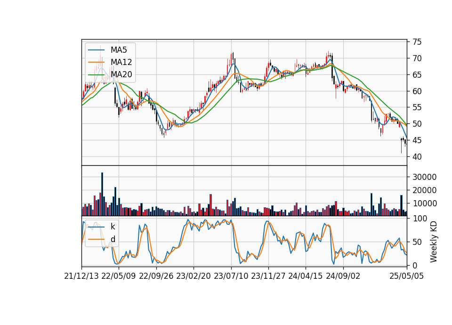
Task: Click the 23/02/20 date tick label
Action: point(194,276)
